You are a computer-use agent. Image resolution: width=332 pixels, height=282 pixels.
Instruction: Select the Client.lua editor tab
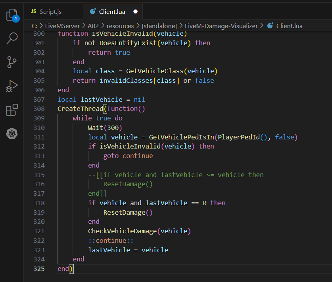[112, 12]
